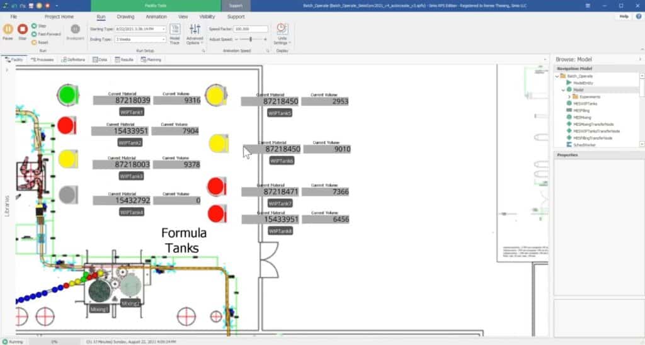This screenshot has width=645, height=345.
Task: Click the Fast-Forward run icon
Action: 34,34
